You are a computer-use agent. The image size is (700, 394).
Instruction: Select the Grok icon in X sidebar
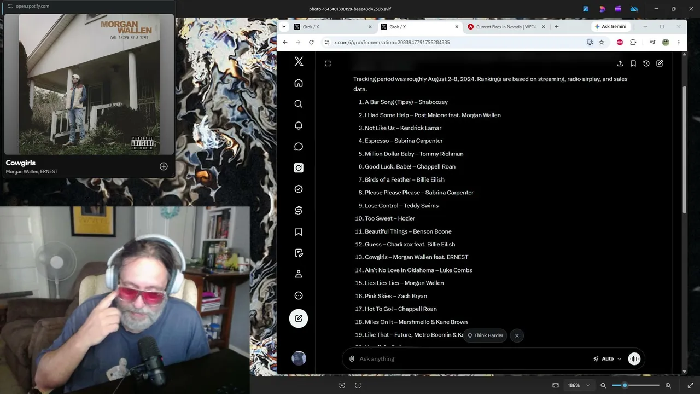(299, 168)
